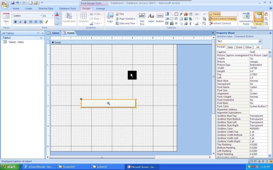Click the Logo button
The height and width of the screenshot is (170, 273).
(110, 17)
